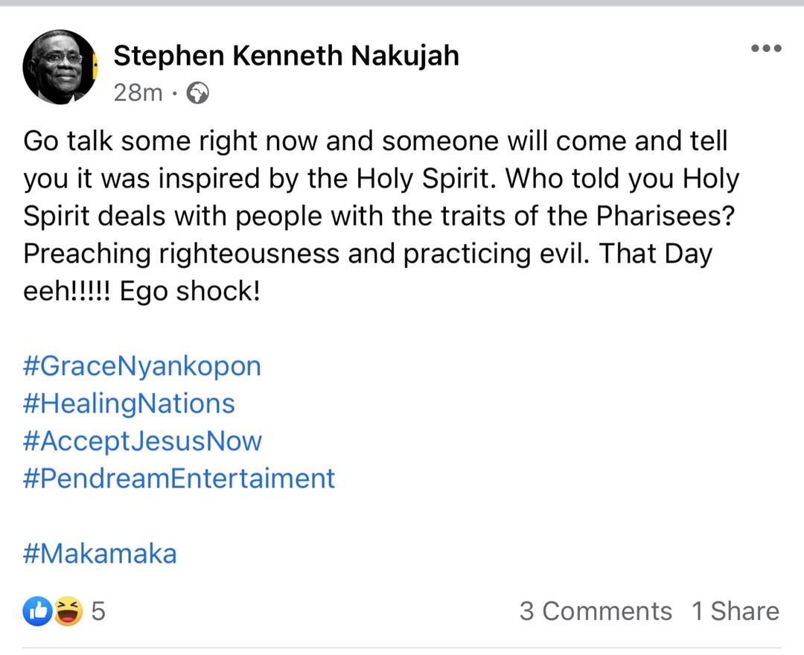Show who reacted via the 5 count
The height and width of the screenshot is (655, 804).
pyautogui.click(x=98, y=611)
